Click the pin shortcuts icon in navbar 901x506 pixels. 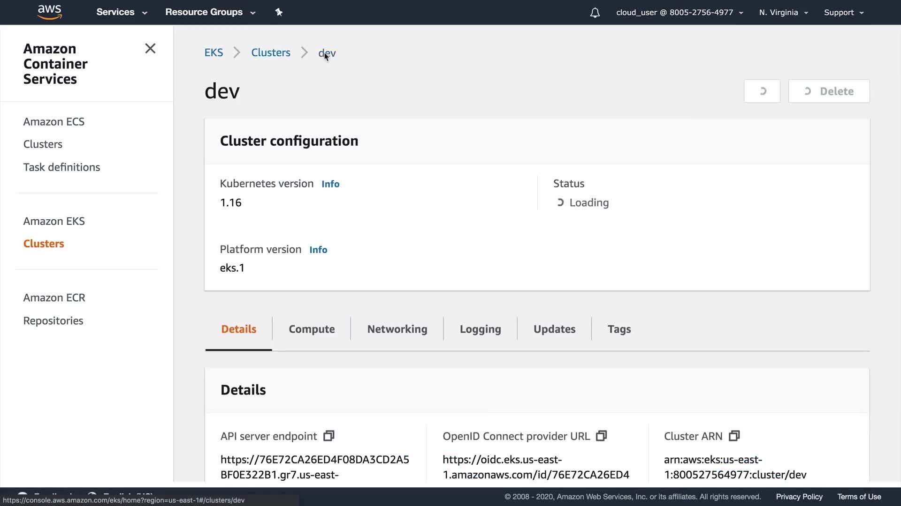click(279, 12)
